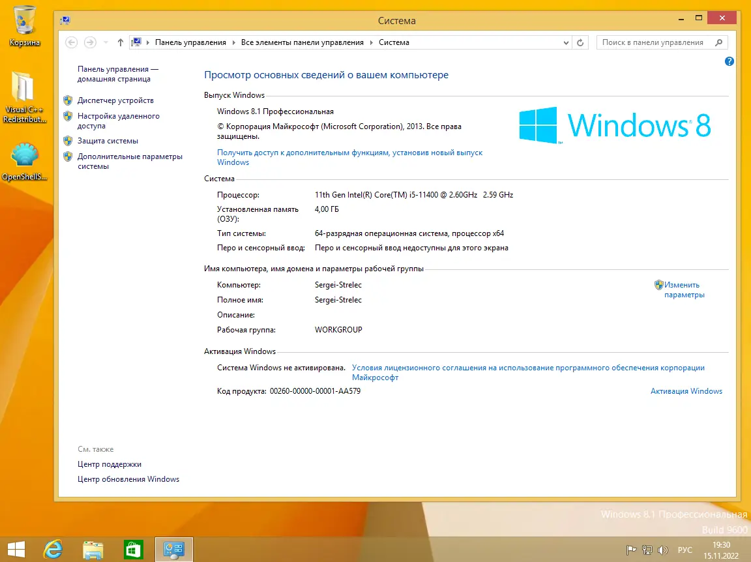Image resolution: width=751 pixels, height=562 pixels.
Task: Select the OpenShellSetup desktop icon
Action: point(24,162)
